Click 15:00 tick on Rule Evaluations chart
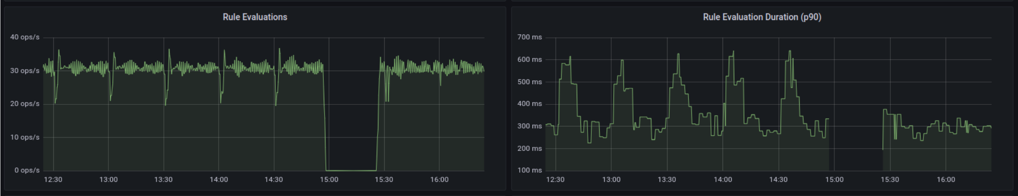Viewport: 1018px width, 196px height. click(329, 179)
